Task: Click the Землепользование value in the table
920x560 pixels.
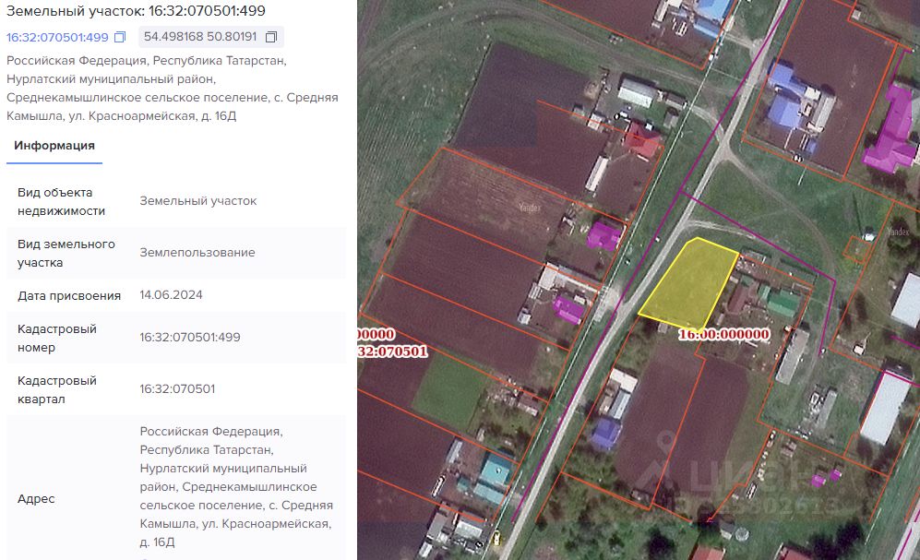Action: tap(197, 252)
